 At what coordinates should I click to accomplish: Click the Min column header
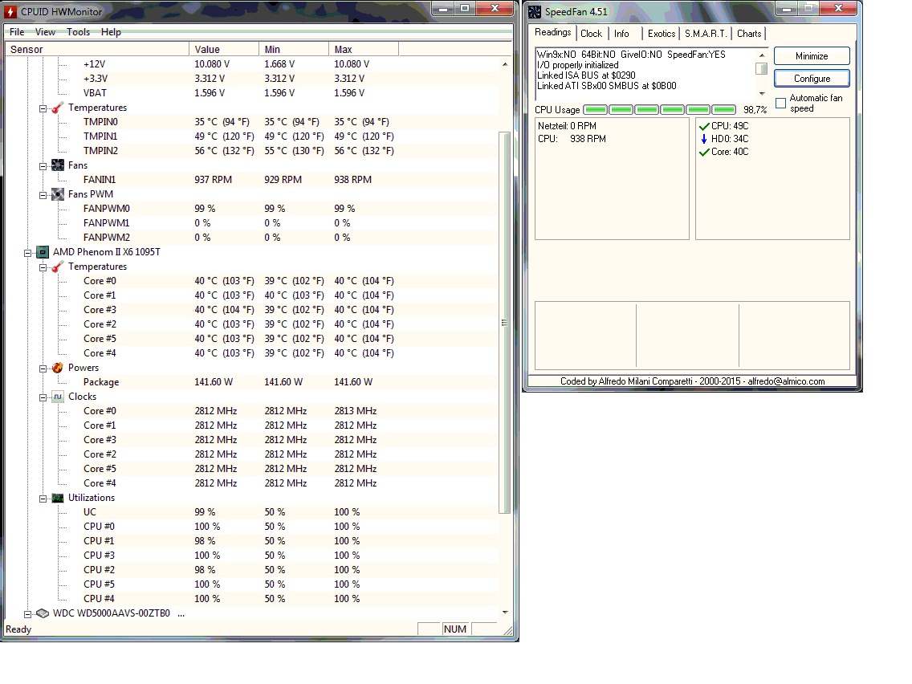294,50
